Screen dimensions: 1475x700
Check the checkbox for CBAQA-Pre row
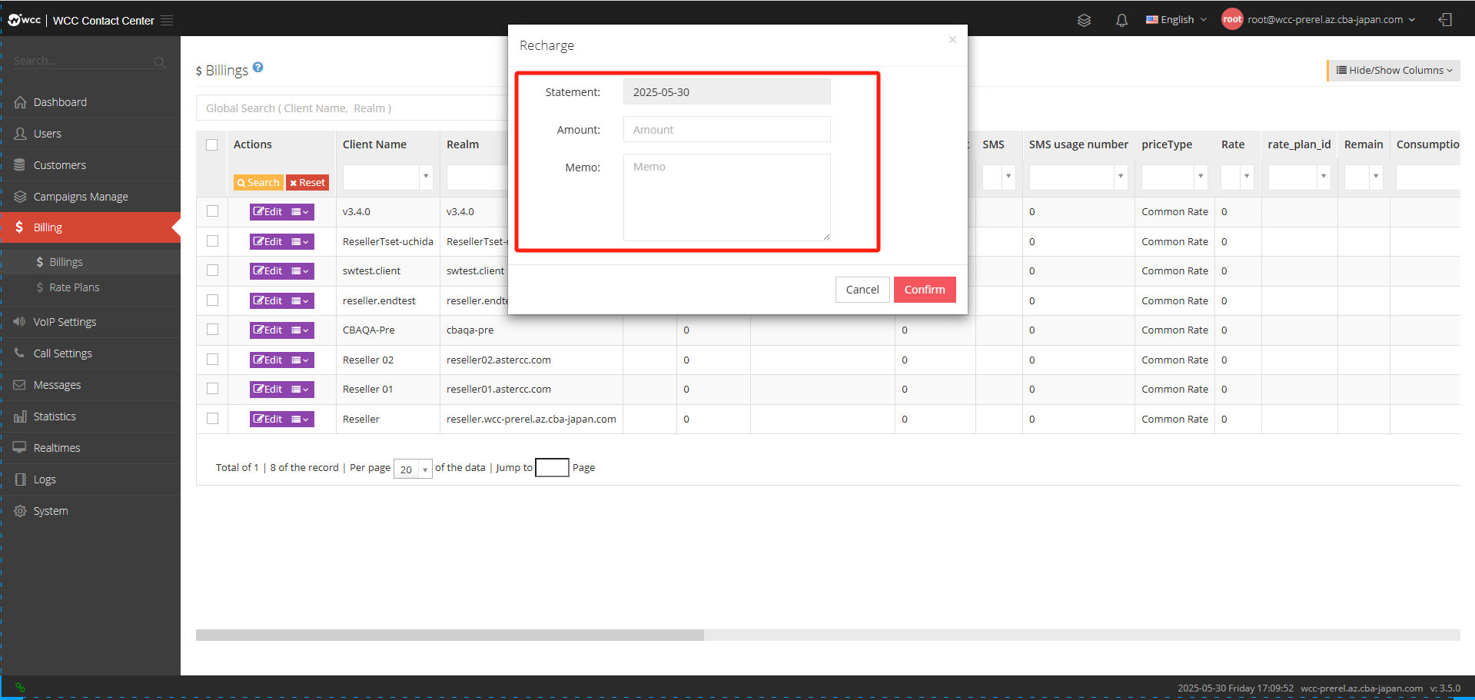tap(213, 330)
